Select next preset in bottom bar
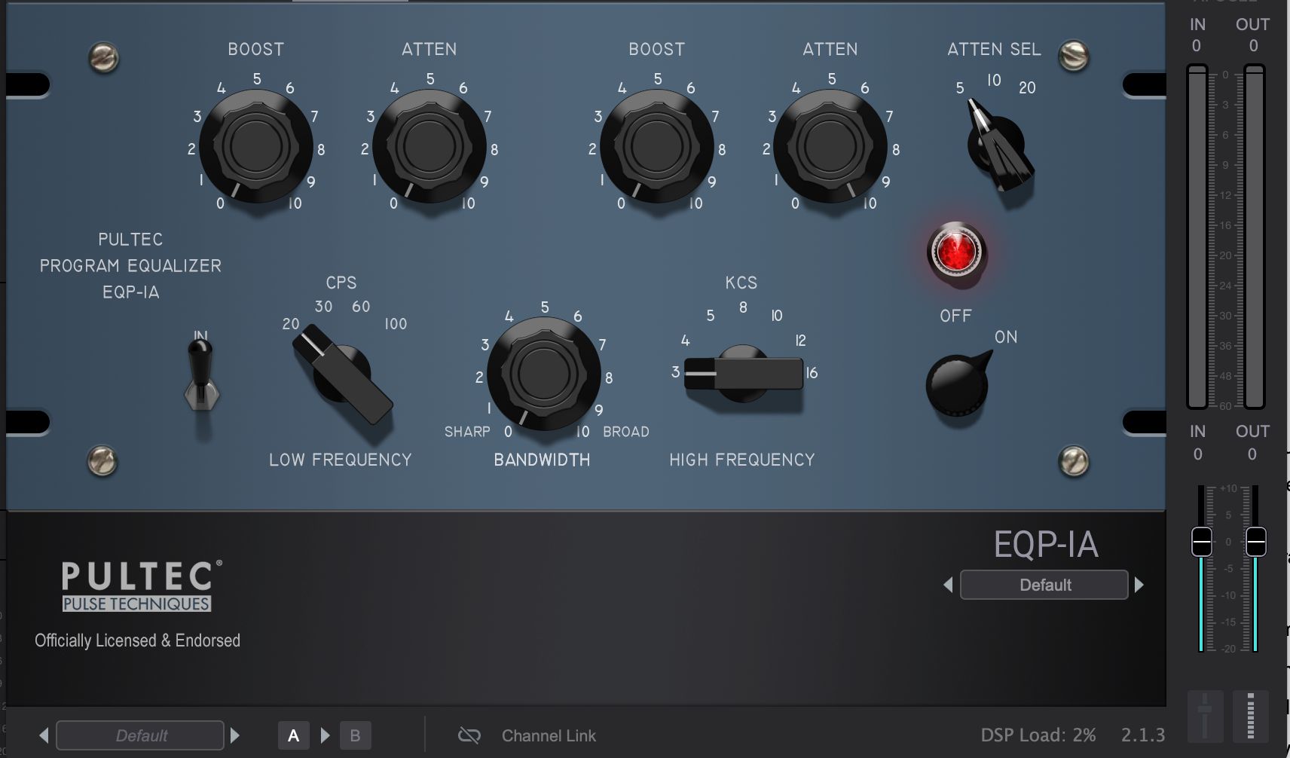This screenshot has width=1290, height=758. click(x=235, y=735)
